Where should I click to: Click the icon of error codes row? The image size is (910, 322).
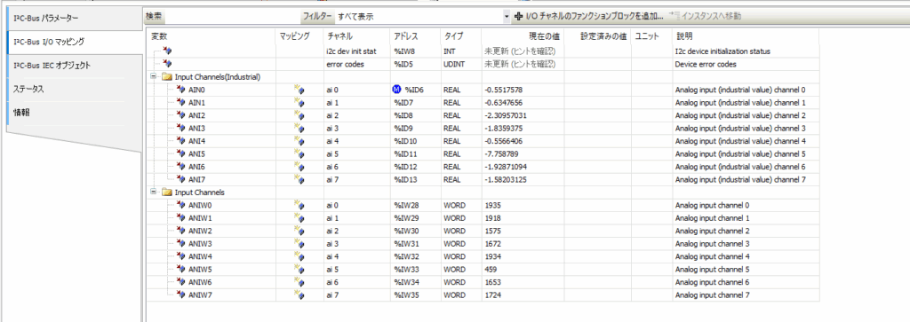tap(168, 64)
